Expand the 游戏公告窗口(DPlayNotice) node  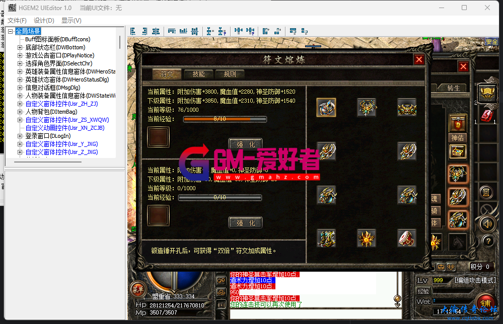pos(20,55)
